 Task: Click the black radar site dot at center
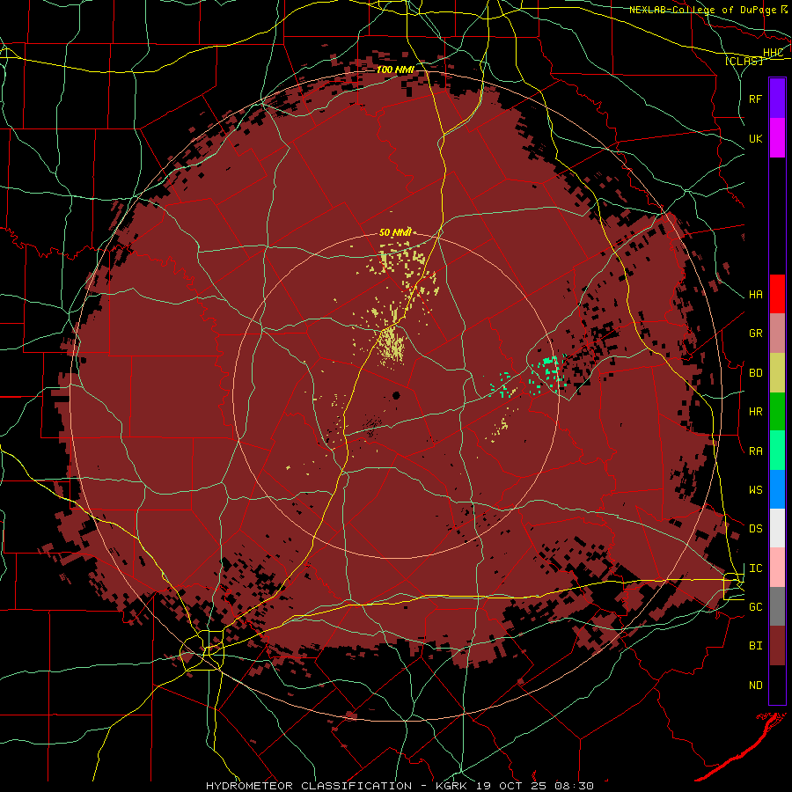(397, 395)
